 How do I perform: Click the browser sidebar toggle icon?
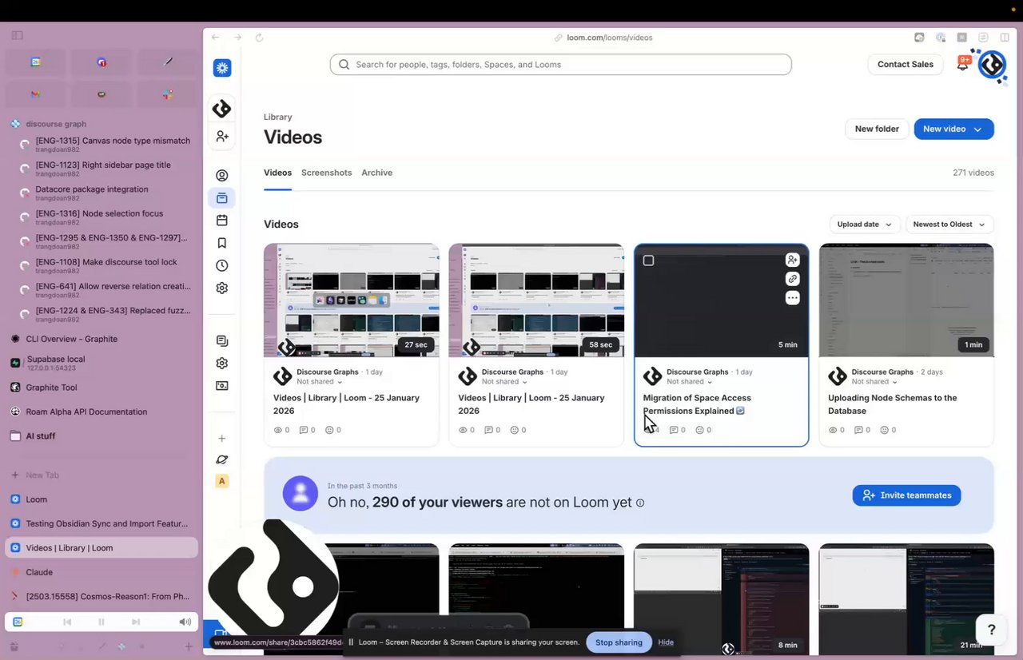17,36
